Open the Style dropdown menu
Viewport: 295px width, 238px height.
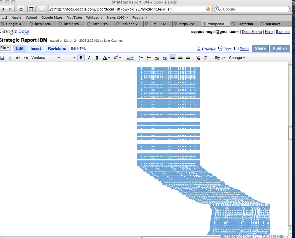point(220,58)
